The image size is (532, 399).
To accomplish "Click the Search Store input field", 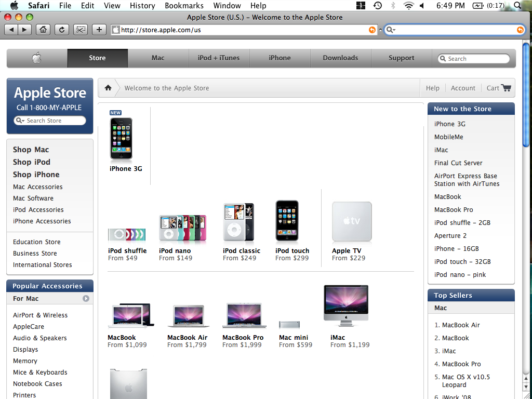I will (50, 121).
